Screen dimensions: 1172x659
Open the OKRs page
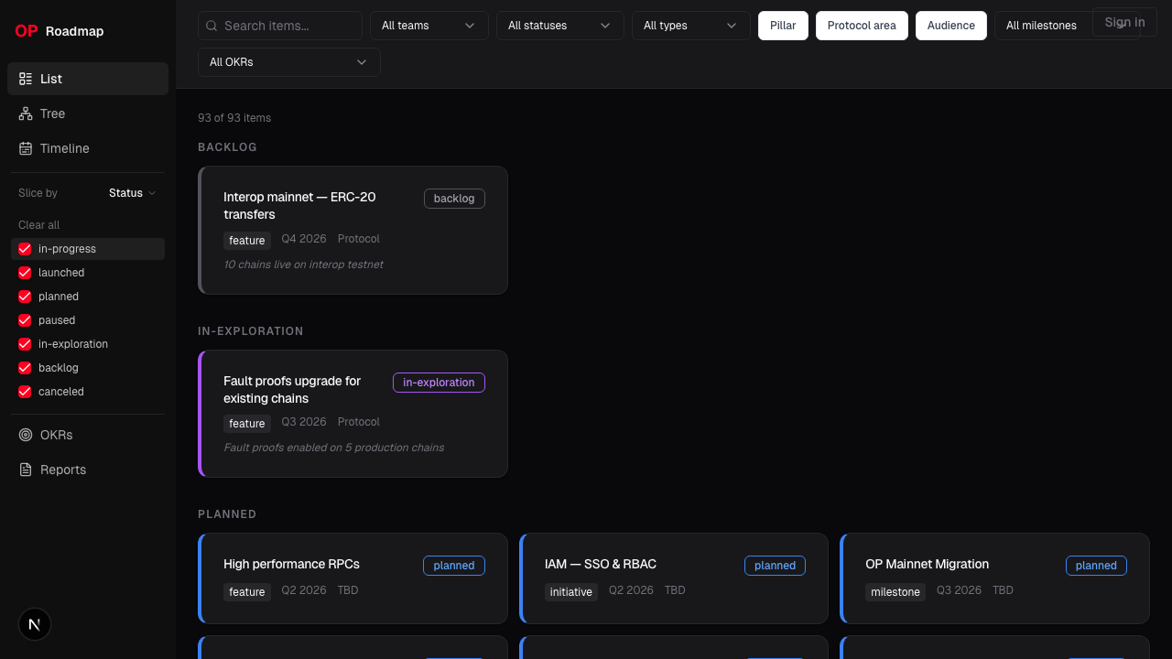click(88, 435)
